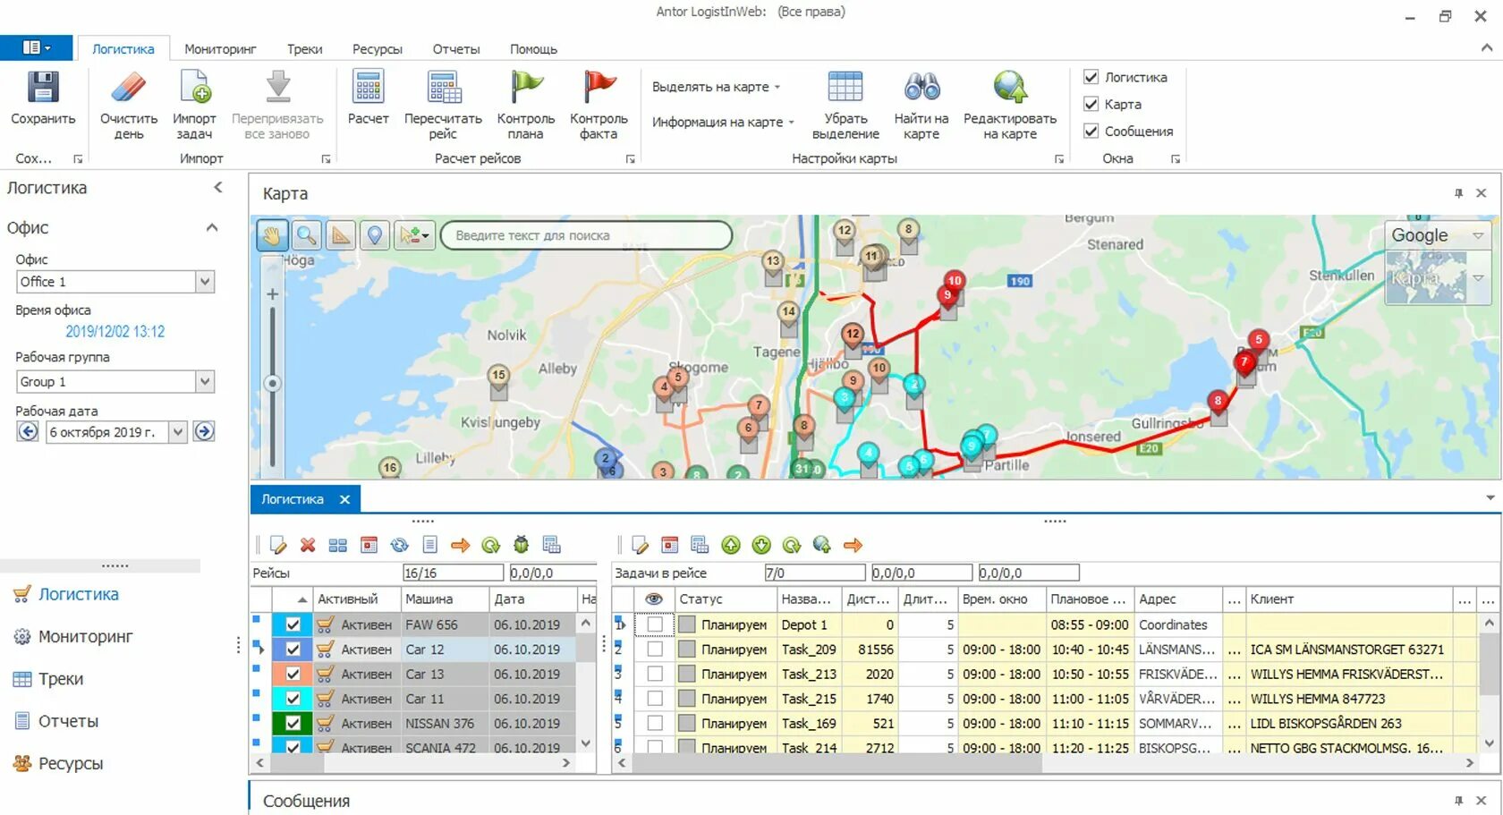Image resolution: width=1503 pixels, height=815 pixels.
Task: Click the Save (Сохранить) ribbon icon
Action: (x=43, y=88)
